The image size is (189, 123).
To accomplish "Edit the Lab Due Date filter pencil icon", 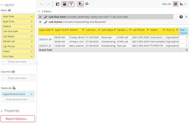I will [x=45, y=17].
